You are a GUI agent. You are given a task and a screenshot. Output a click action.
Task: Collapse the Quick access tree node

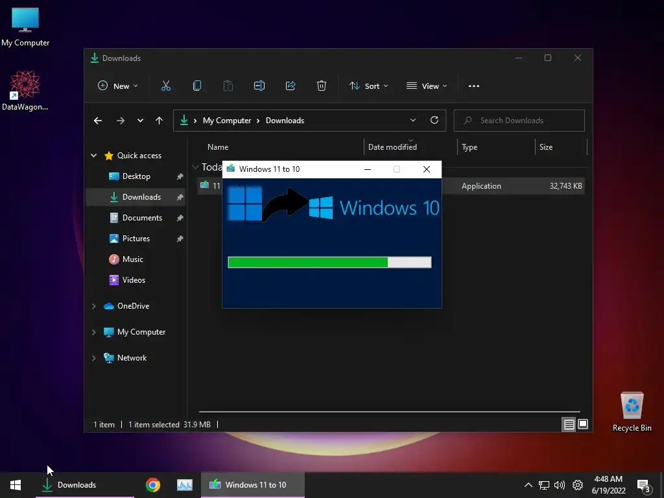click(93, 156)
